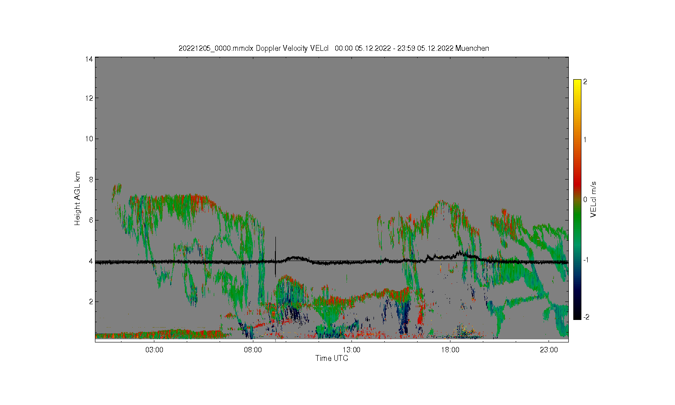Click the height axis tick label '6'
The width and height of the screenshot is (675, 405).
pos(91,220)
